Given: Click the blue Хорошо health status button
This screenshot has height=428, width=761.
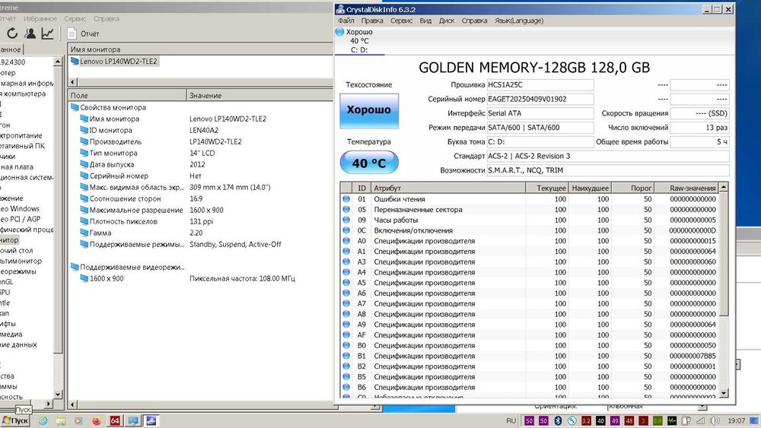Looking at the screenshot, I should (369, 110).
